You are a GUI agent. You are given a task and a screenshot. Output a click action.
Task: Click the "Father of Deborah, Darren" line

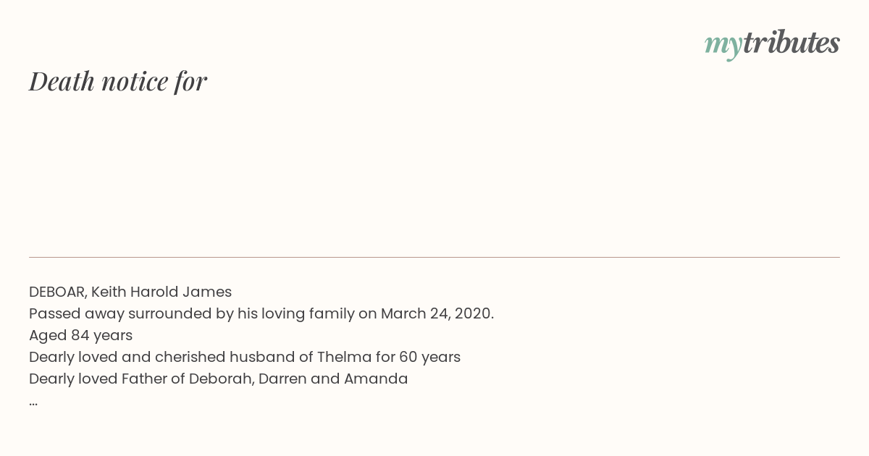pyautogui.click(x=219, y=379)
